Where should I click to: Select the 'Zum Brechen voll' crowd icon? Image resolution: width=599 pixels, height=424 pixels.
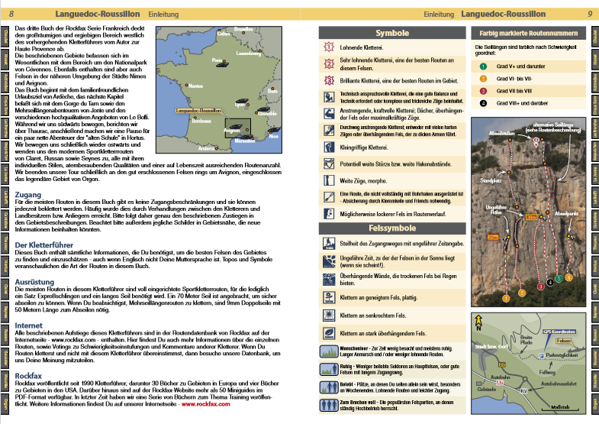(x=329, y=405)
